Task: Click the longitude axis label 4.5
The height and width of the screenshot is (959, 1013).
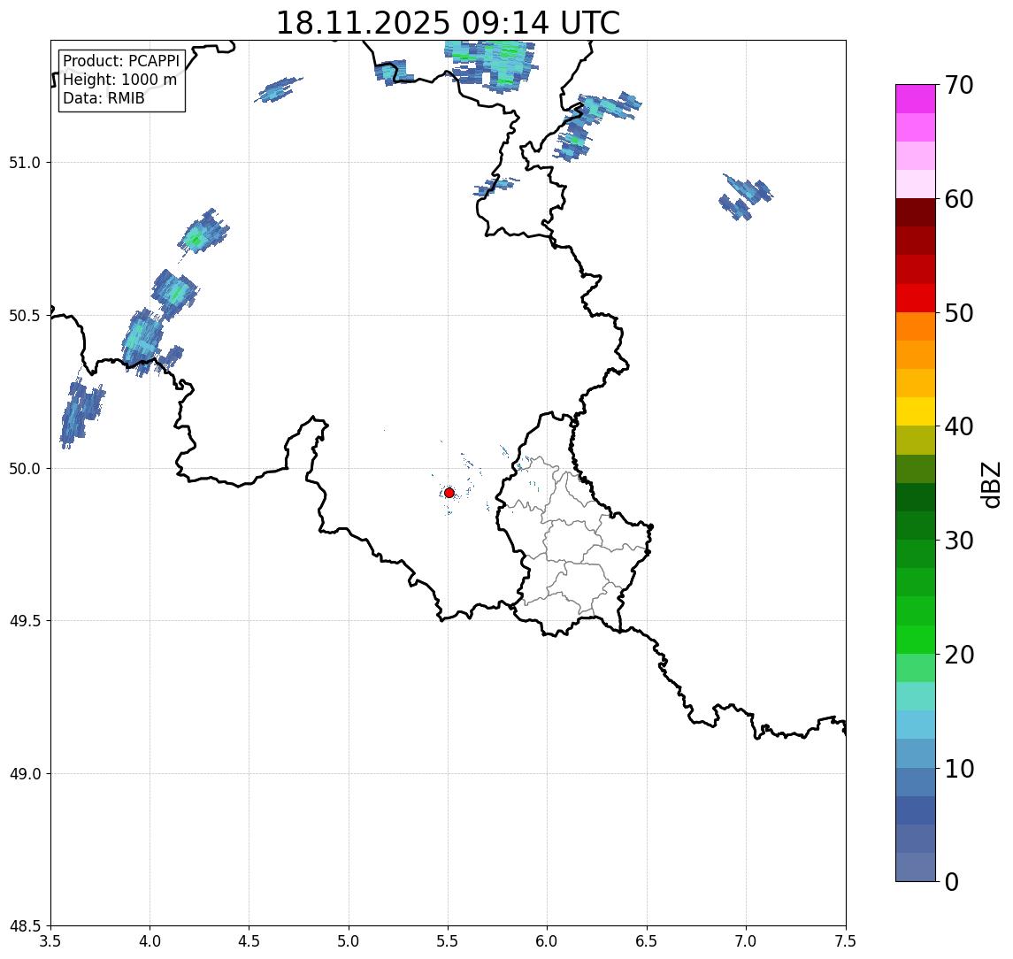Action: click(x=249, y=941)
